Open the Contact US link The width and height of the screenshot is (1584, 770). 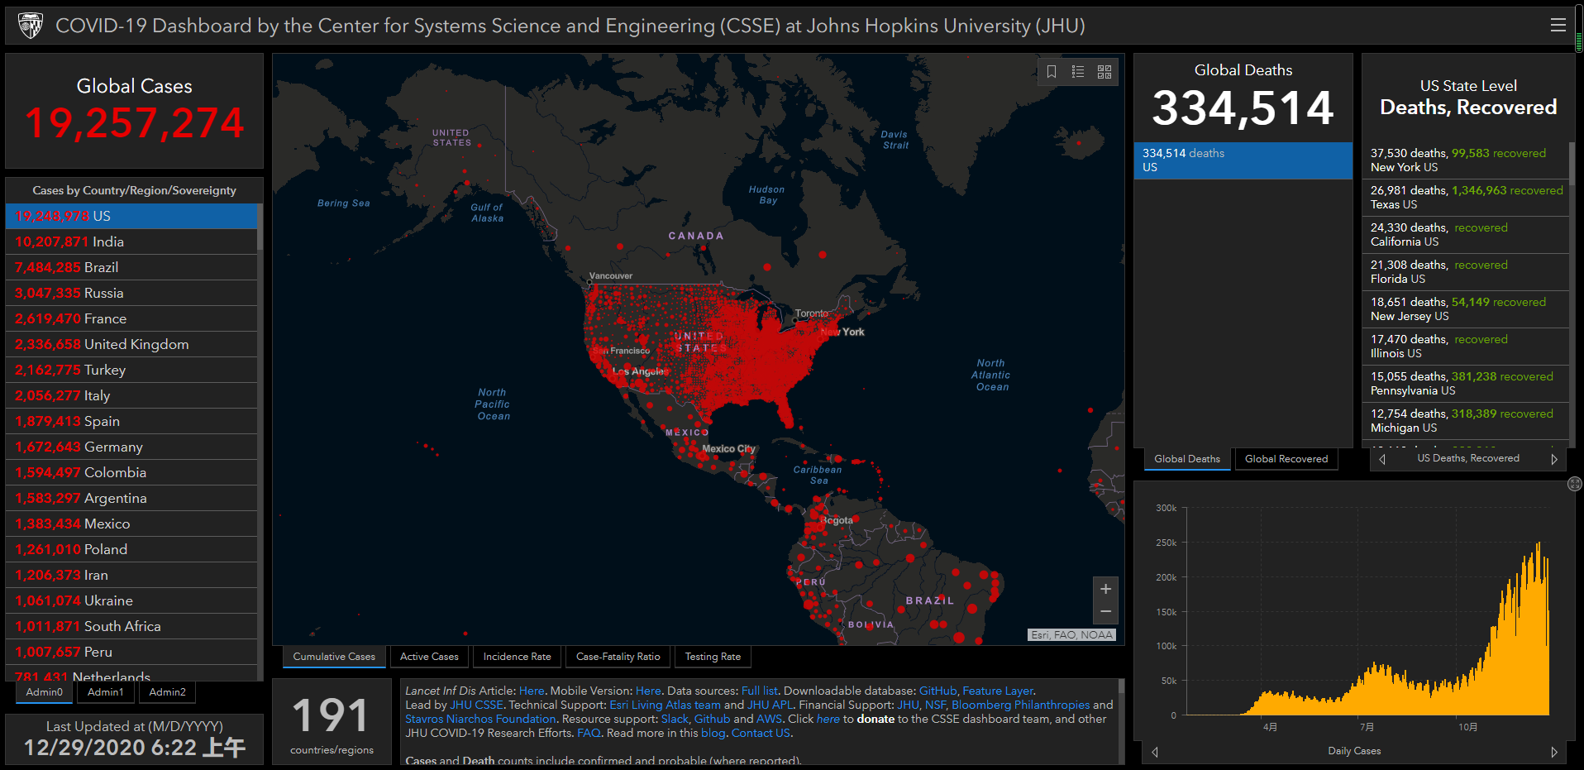tap(761, 733)
